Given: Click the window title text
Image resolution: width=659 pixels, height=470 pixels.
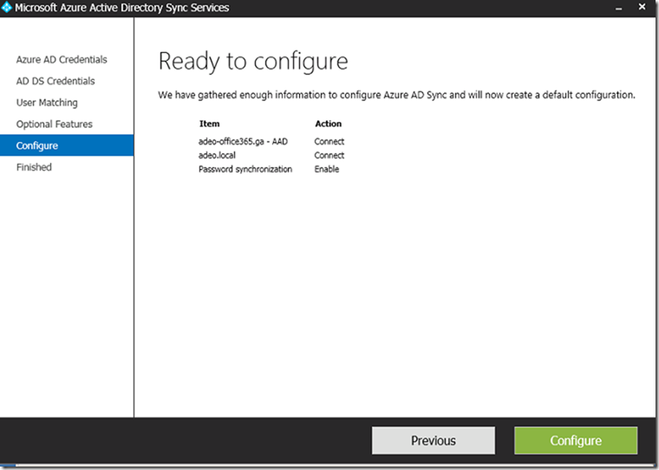Looking at the screenshot, I should tap(122, 8).
